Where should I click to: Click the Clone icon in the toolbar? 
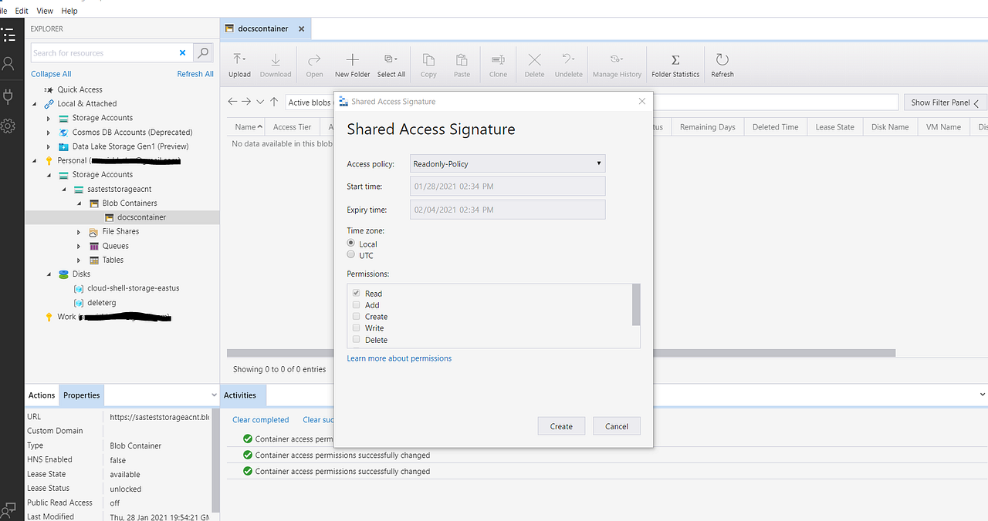click(x=497, y=64)
